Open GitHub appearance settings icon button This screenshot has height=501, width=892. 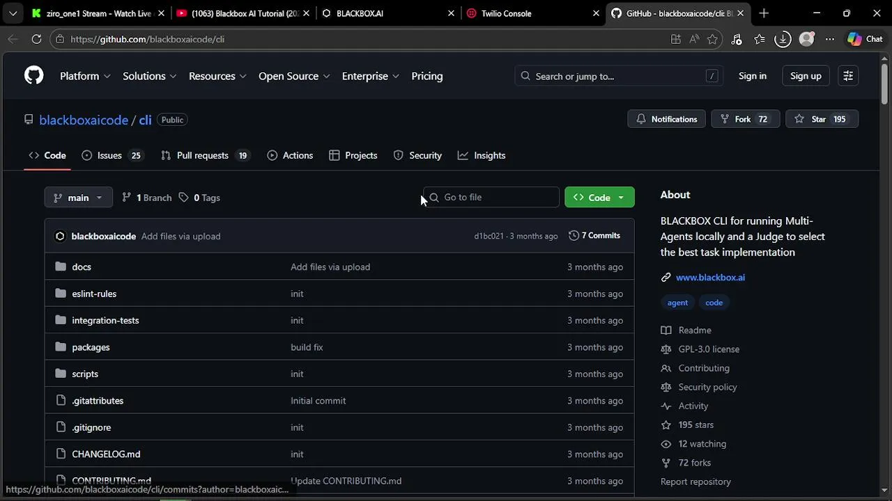(848, 76)
